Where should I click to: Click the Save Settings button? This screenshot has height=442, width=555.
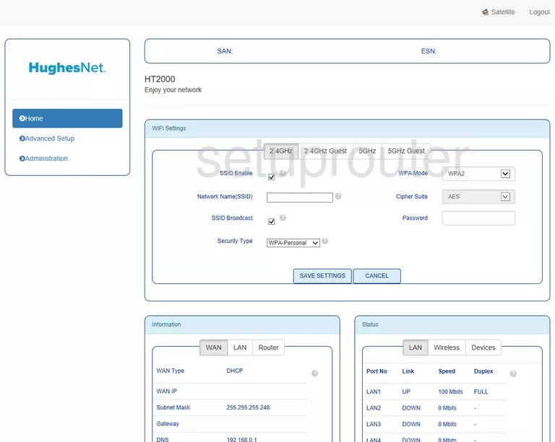click(x=322, y=275)
